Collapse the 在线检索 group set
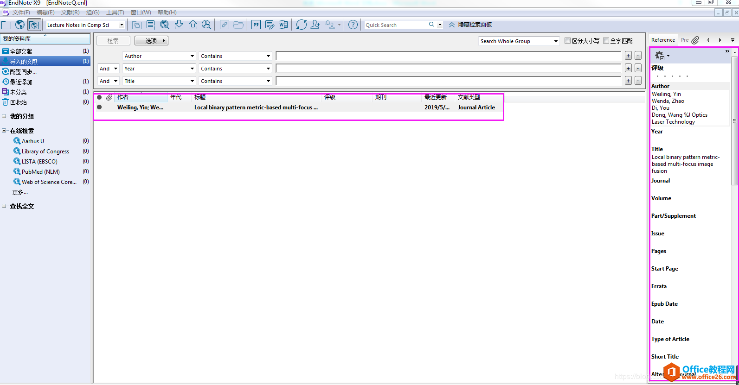Screen dimensions: 739x385 tap(4, 131)
